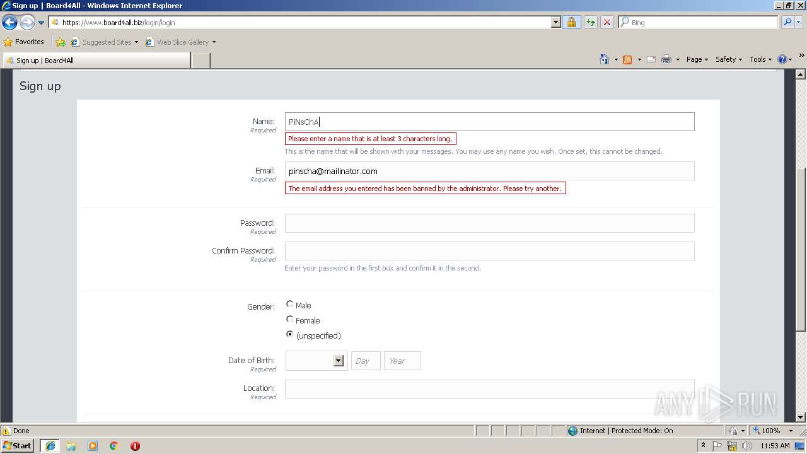Click the Stop loading red X icon

(607, 23)
